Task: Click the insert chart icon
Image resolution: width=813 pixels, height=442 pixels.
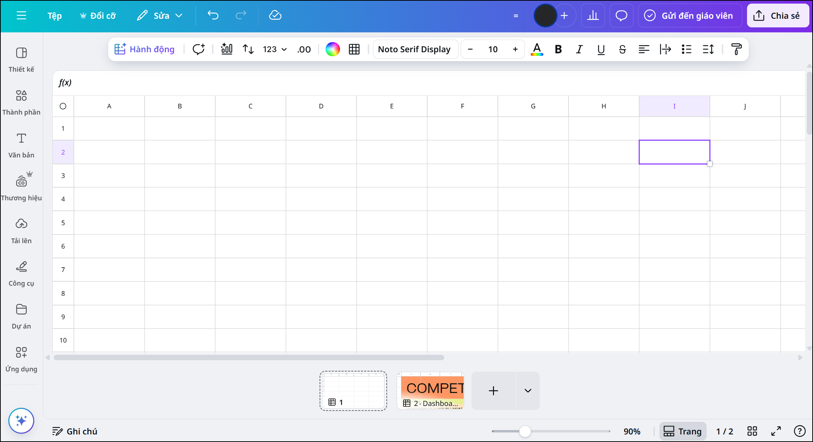Action: click(227, 49)
